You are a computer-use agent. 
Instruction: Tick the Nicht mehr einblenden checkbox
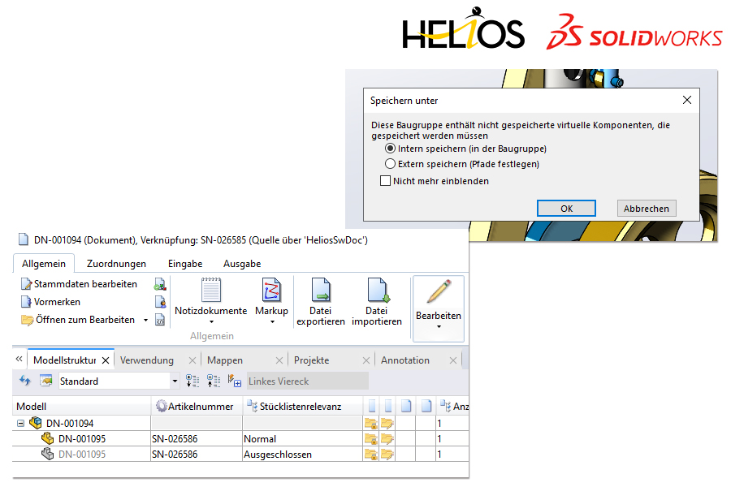pyautogui.click(x=386, y=181)
